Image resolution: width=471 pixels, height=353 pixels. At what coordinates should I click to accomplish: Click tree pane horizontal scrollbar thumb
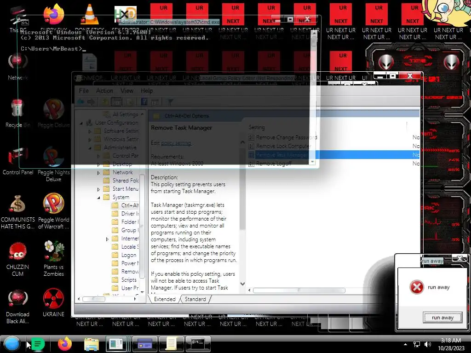(94, 299)
